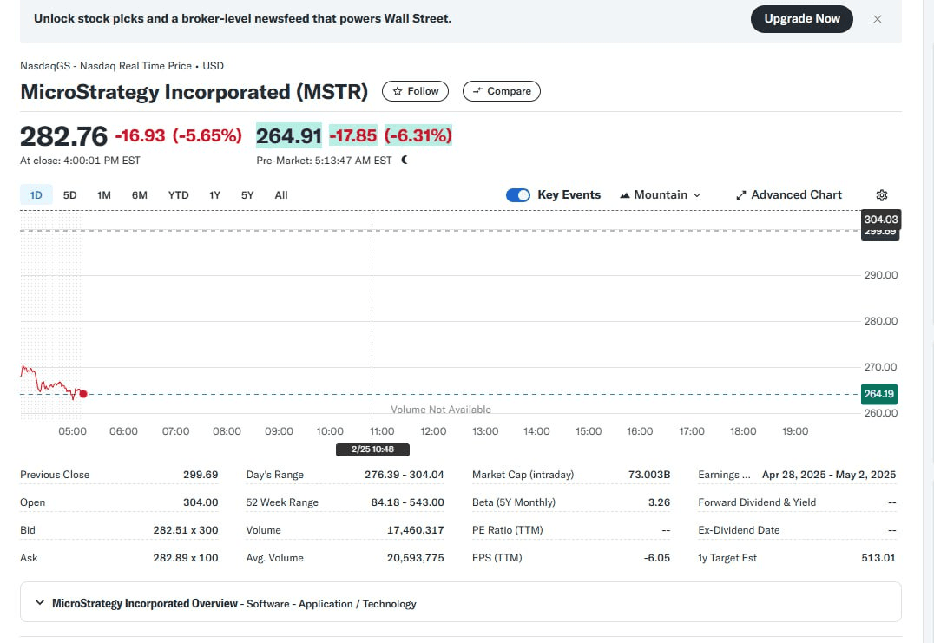Click the closing price 282.76

63,136
